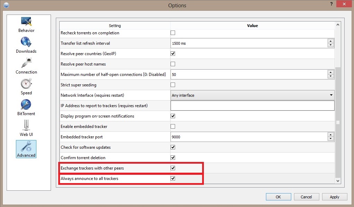Toggle Exchange trackers with other peers
This screenshot has width=354, height=207.
pos(173,168)
